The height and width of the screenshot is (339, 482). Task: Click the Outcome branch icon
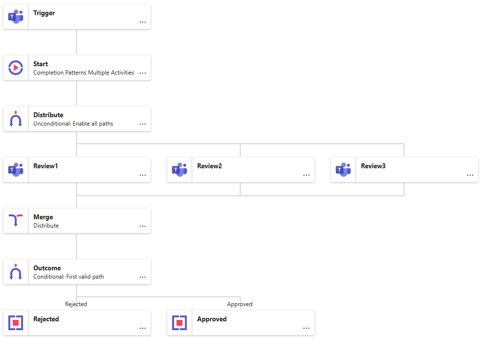point(16,272)
